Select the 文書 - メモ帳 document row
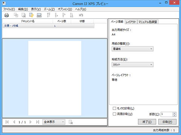 click(48, 26)
